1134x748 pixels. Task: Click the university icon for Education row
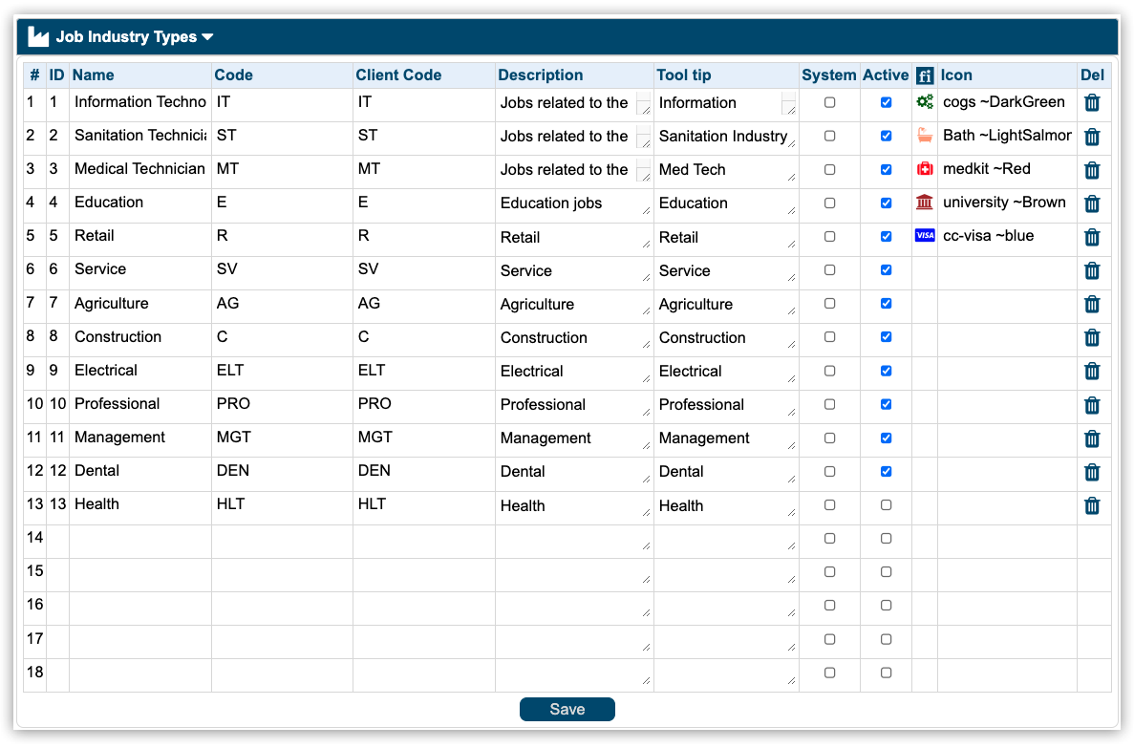pyautogui.click(x=924, y=203)
